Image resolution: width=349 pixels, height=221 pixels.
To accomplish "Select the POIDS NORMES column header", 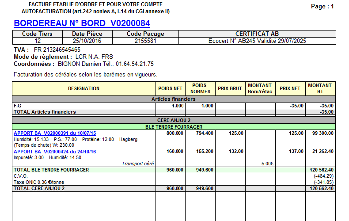I will point(200,88).
